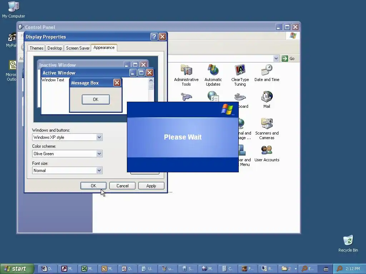Click the on-screen keyboard tray icon
The height and width of the screenshot is (274, 366).
coord(326,269)
